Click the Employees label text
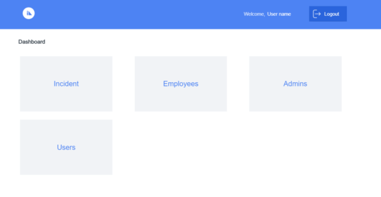 (181, 84)
